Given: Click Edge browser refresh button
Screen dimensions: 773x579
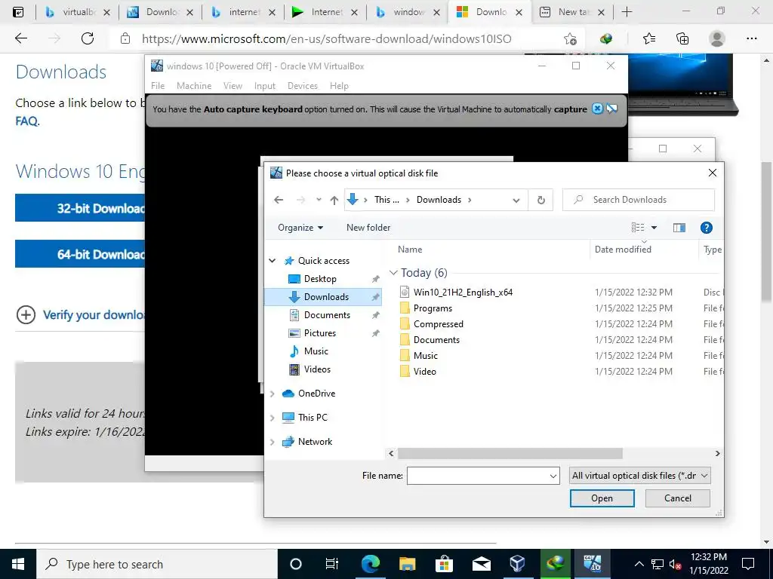Looking at the screenshot, I should tap(88, 38).
